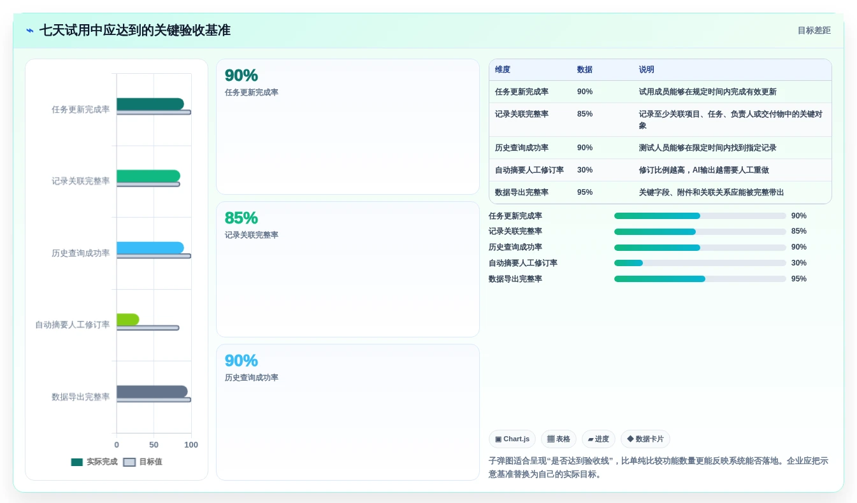857x503 pixels.
Task: Click the 30% label beside the progress list
Action: pos(799,263)
